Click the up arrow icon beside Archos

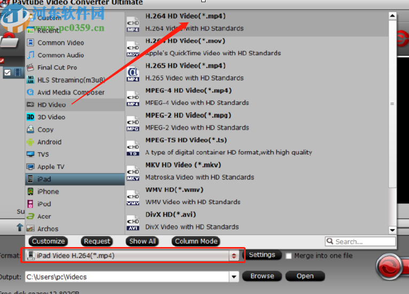click(20, 227)
